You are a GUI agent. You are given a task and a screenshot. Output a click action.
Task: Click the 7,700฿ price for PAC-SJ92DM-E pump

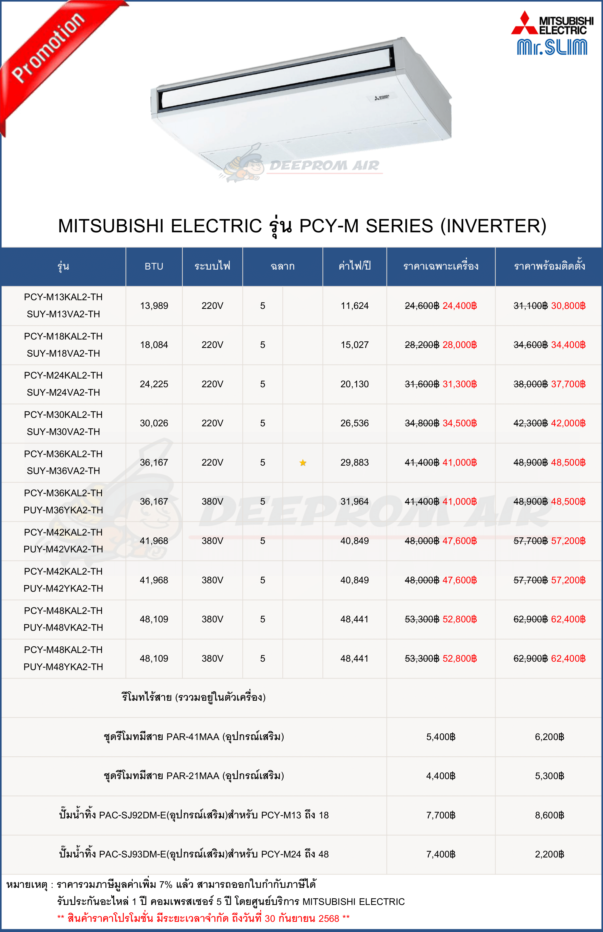point(441,815)
